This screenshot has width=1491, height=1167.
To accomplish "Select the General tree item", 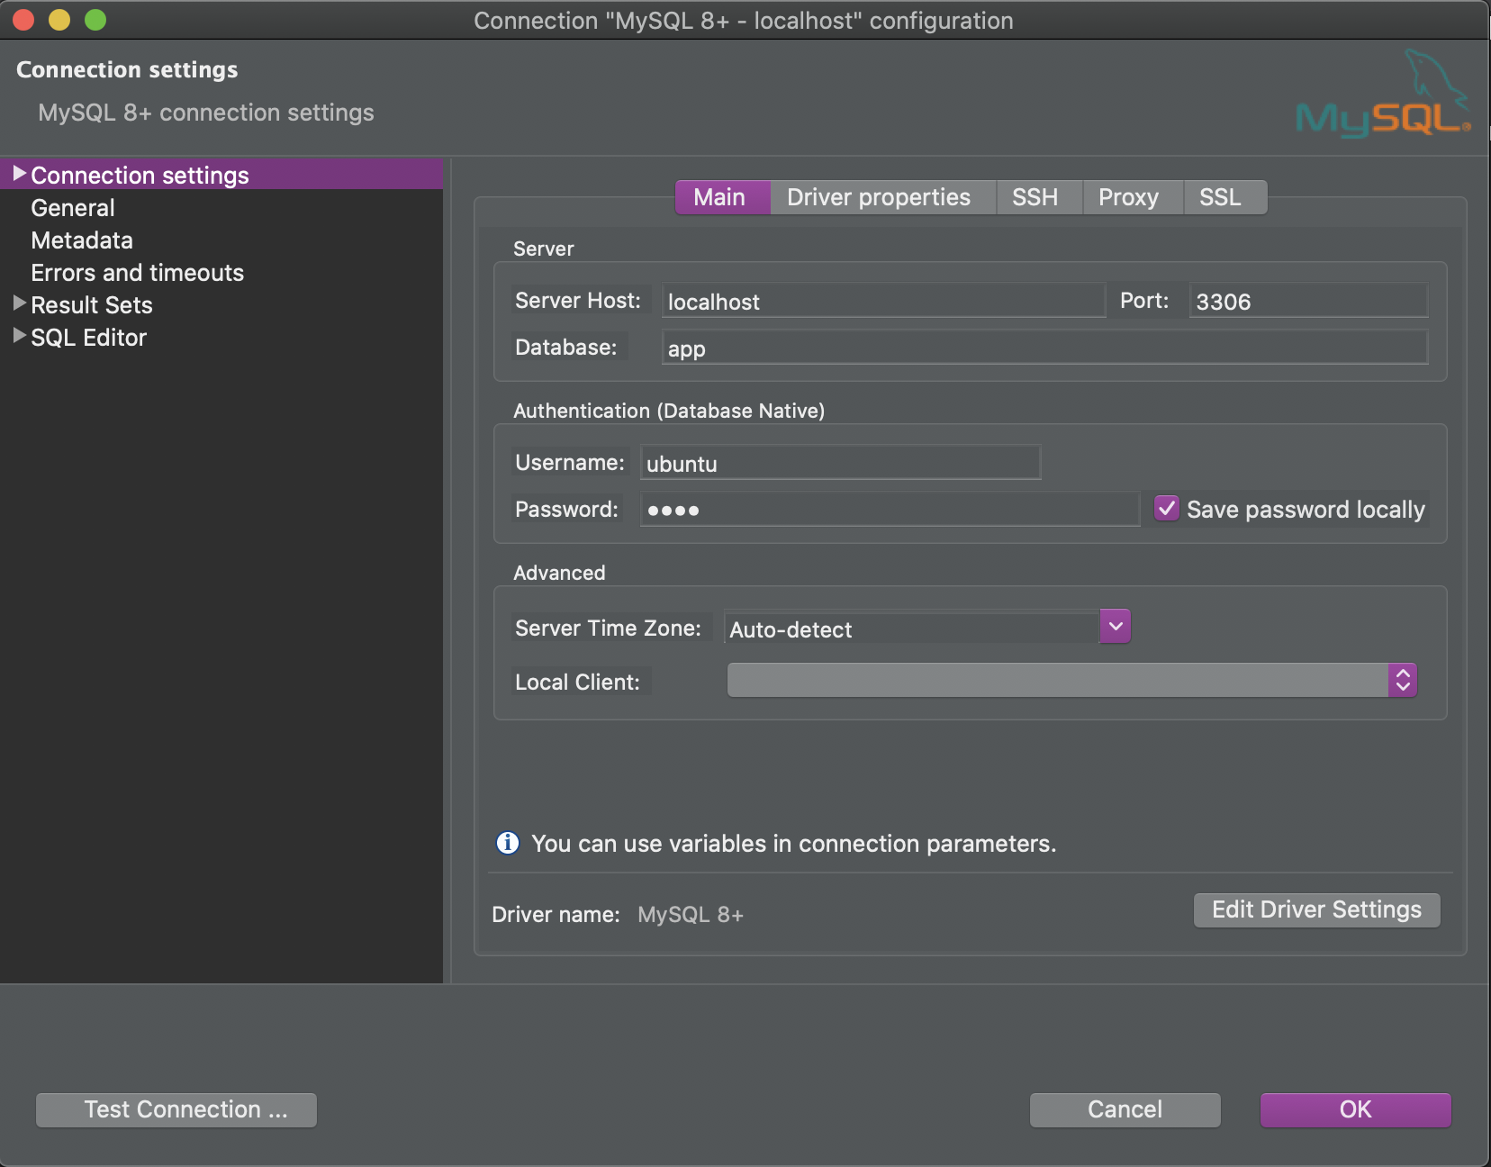I will [x=72, y=207].
